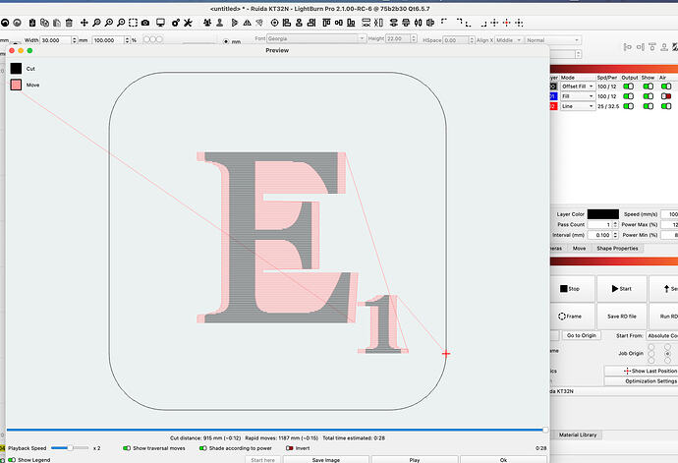Toggle the Invert option
The width and height of the screenshot is (678, 463).
point(290,447)
